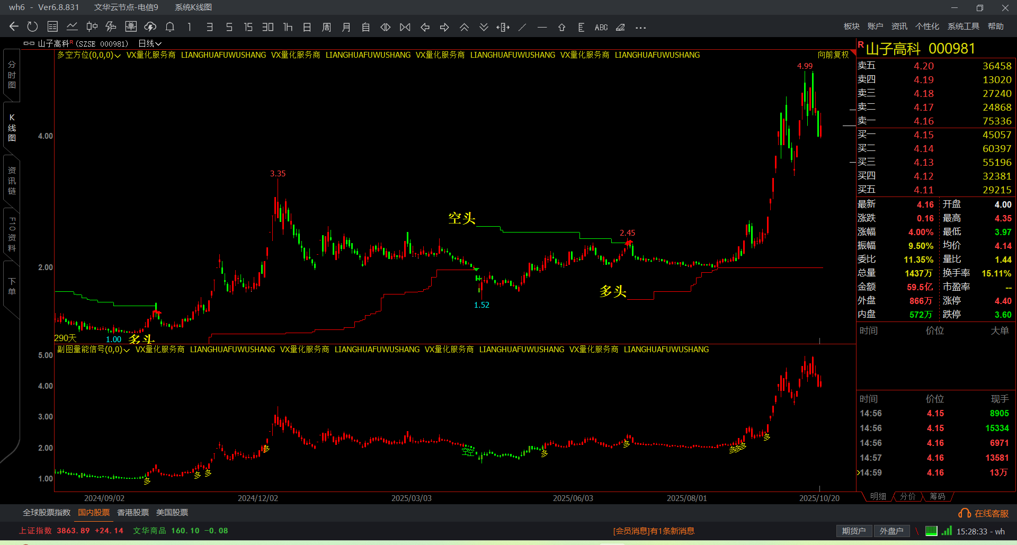Select the 分价 tab in quote panel
Image resolution: width=1017 pixels, height=545 pixels.
pos(908,496)
